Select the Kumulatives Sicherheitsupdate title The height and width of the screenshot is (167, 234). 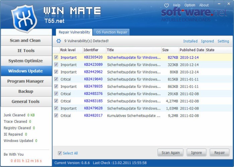pyautogui.click(x=134, y=116)
